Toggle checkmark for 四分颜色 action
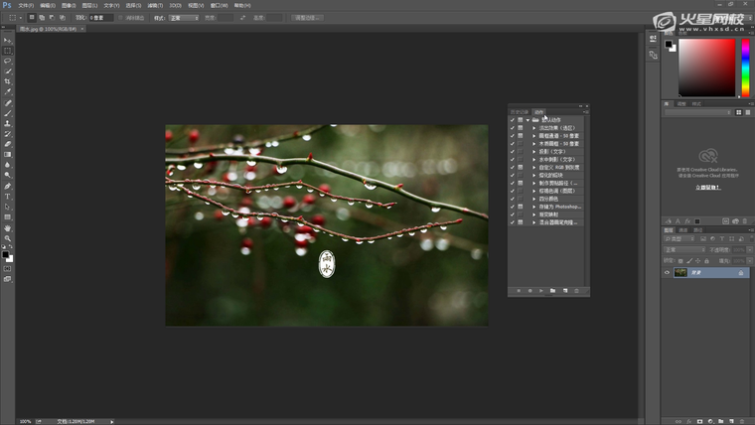755x425 pixels. click(x=513, y=199)
